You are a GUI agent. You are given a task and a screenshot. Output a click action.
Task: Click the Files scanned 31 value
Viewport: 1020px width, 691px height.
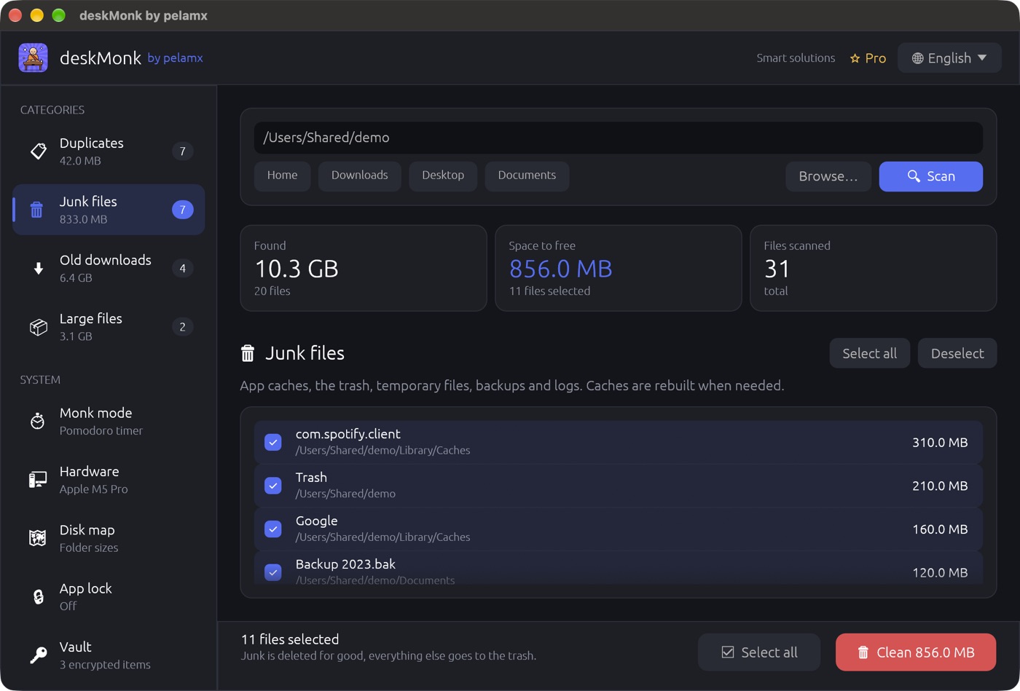pos(777,269)
